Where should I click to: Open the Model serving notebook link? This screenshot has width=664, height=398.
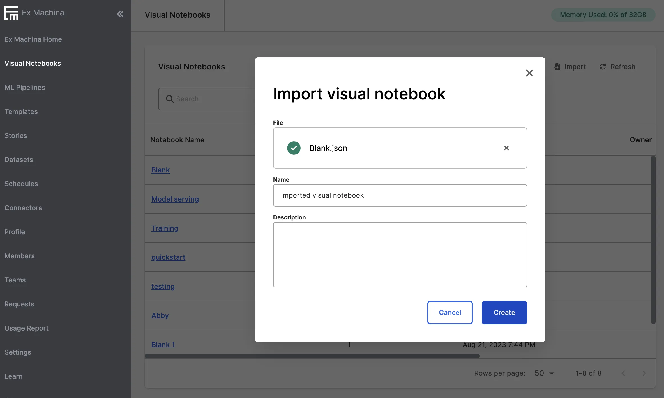(175, 199)
